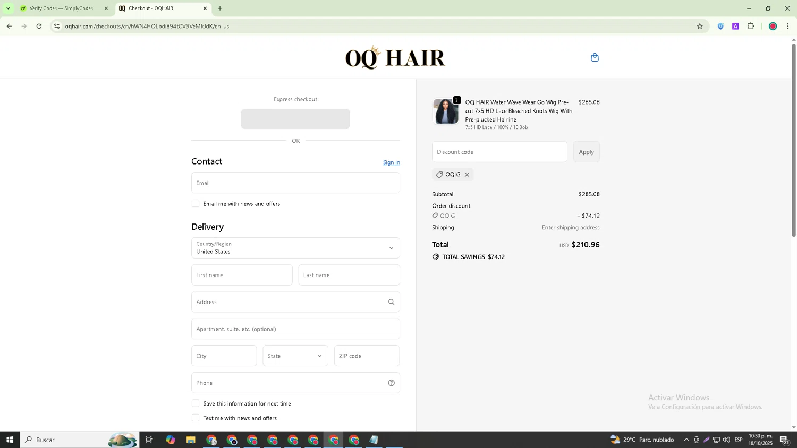Screen dimensions: 797x448
Task: Click the Address input field
Action: click(295, 302)
